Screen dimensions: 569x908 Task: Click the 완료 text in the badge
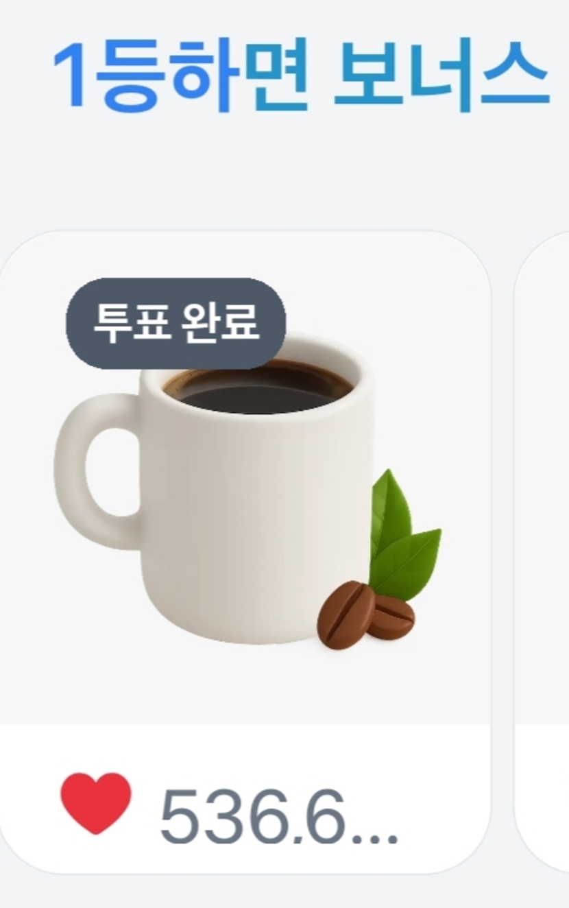tap(221, 323)
